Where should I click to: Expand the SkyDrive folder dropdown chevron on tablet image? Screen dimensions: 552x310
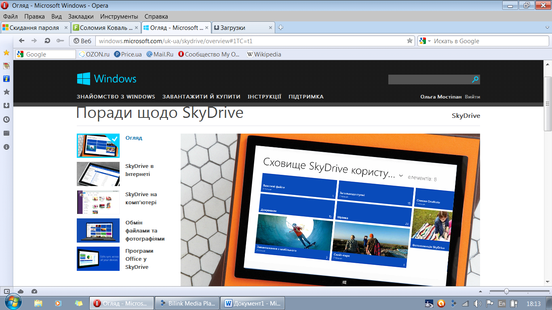(401, 175)
